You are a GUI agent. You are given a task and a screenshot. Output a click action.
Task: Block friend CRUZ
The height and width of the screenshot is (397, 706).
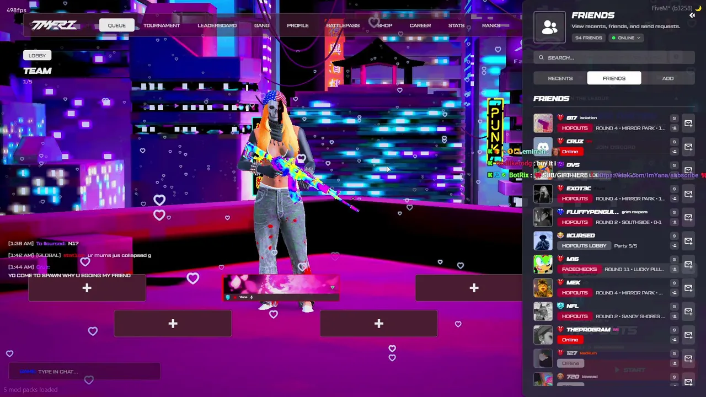pyautogui.click(x=674, y=142)
